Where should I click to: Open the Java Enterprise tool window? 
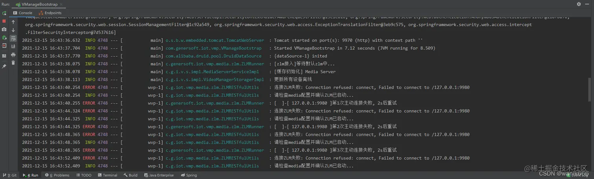(x=159, y=175)
